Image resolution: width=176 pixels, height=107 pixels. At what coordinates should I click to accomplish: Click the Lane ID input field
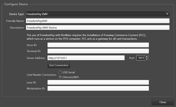click(98, 82)
